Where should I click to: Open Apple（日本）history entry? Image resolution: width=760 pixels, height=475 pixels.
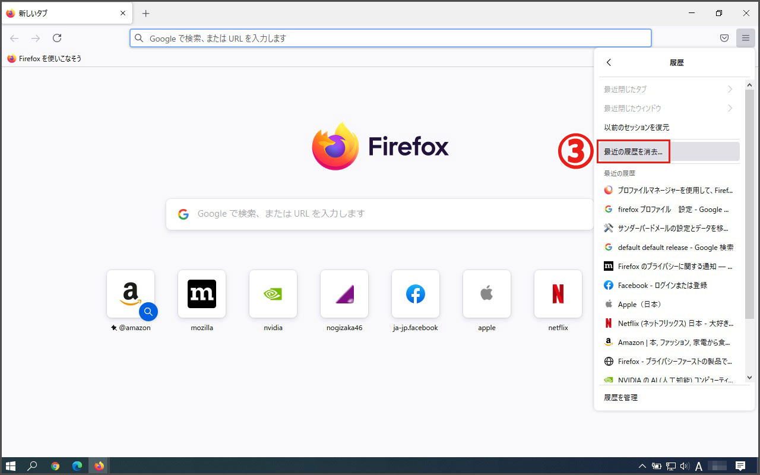pos(669,305)
